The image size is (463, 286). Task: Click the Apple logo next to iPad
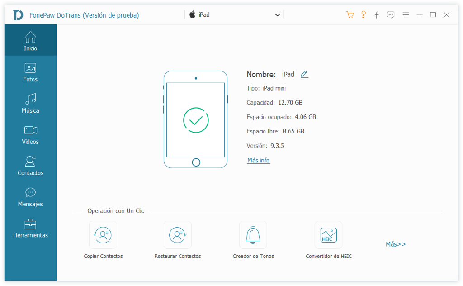[x=193, y=14]
